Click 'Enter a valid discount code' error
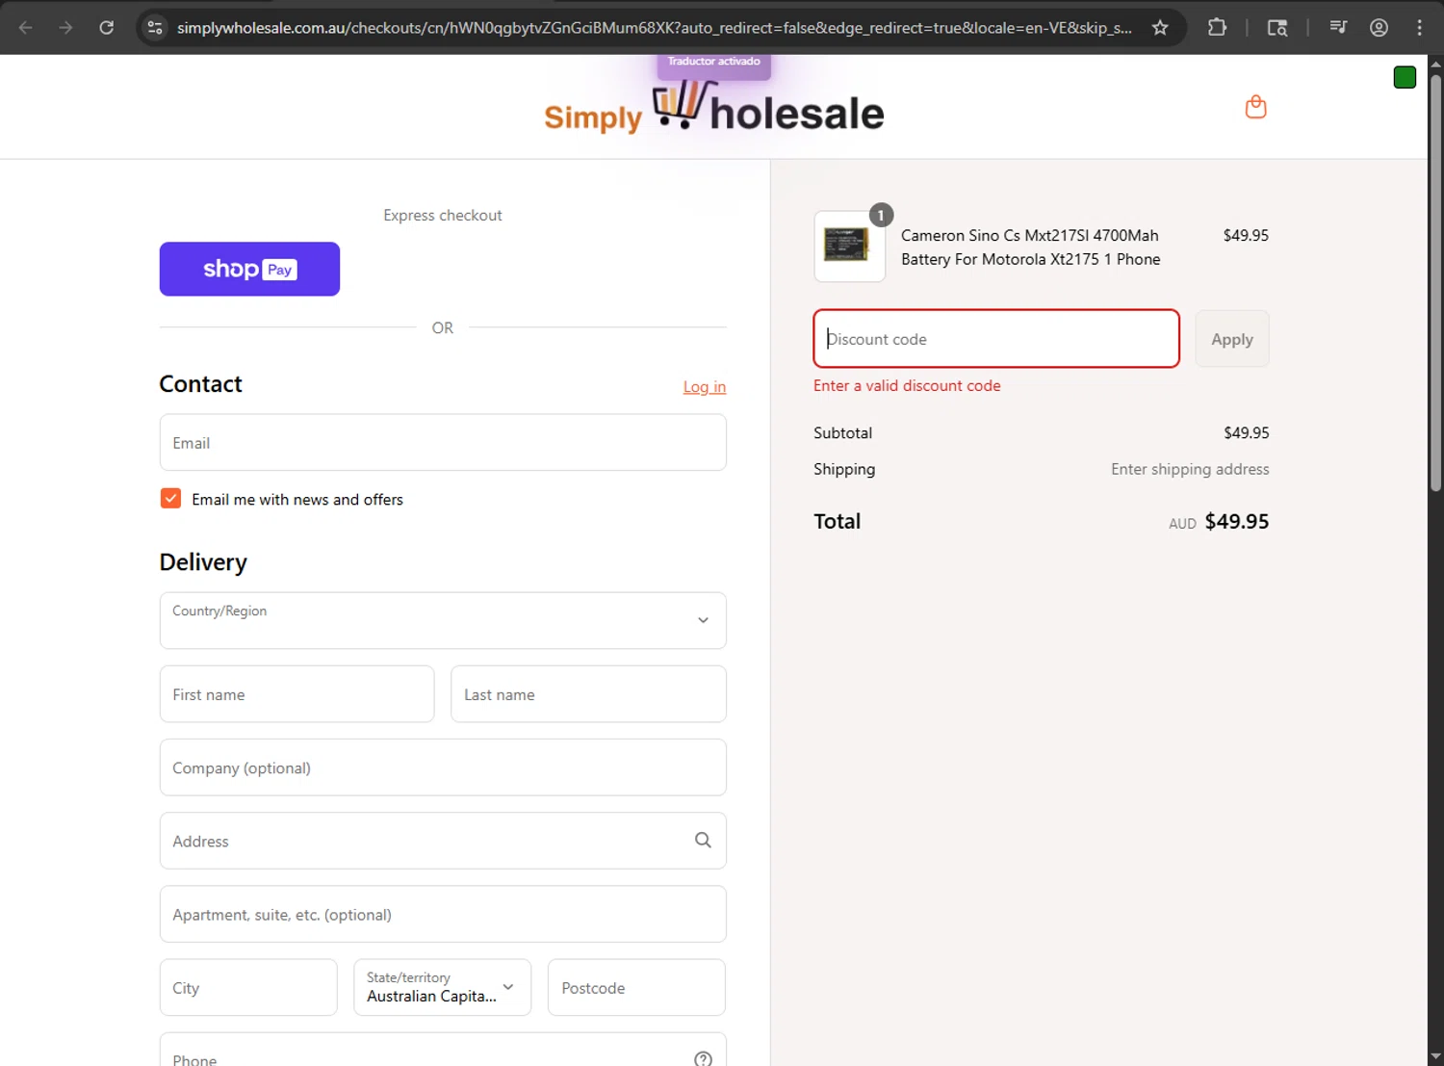 tap(907, 385)
